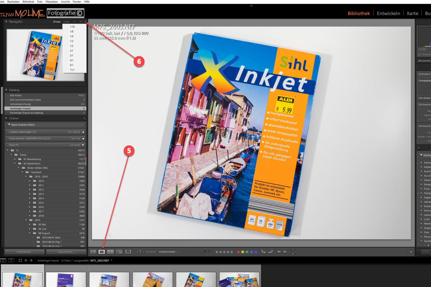Expand the Lokaler Datenträger (C:) volume

click(83, 132)
